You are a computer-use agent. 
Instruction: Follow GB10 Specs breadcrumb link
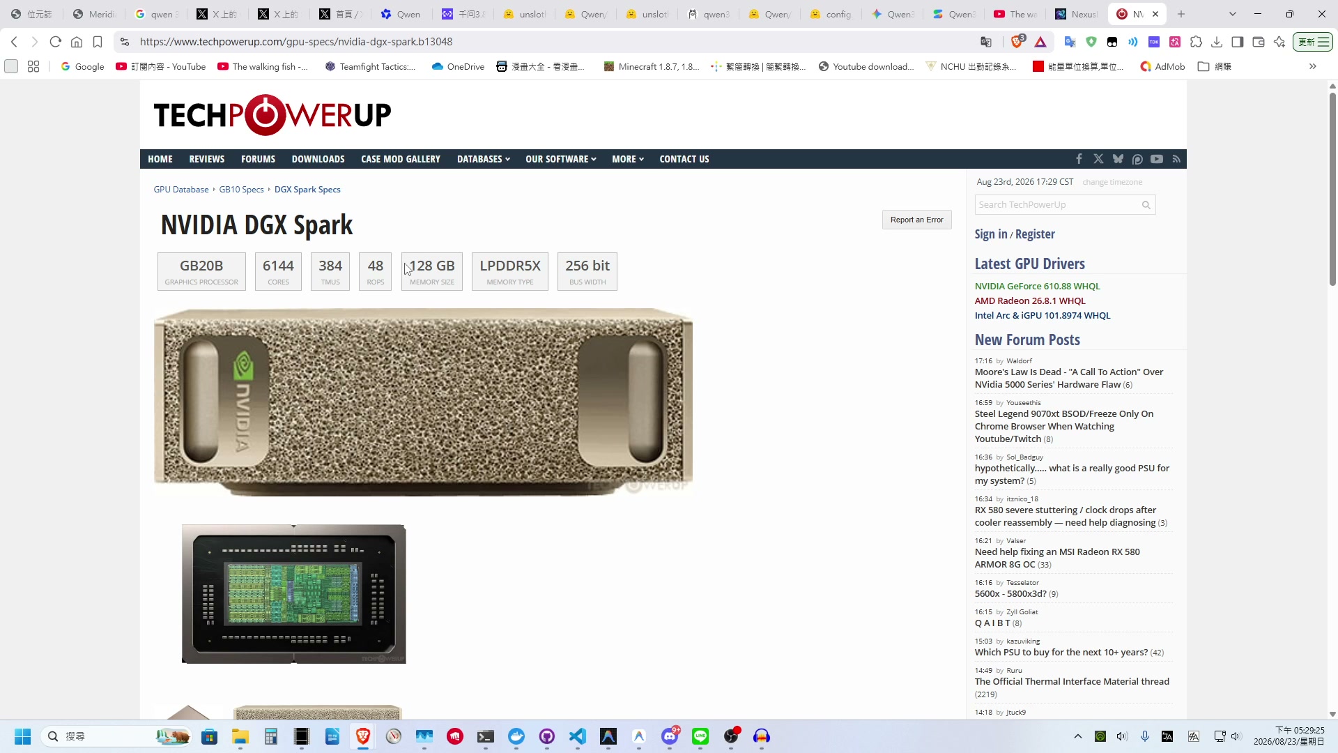click(241, 190)
